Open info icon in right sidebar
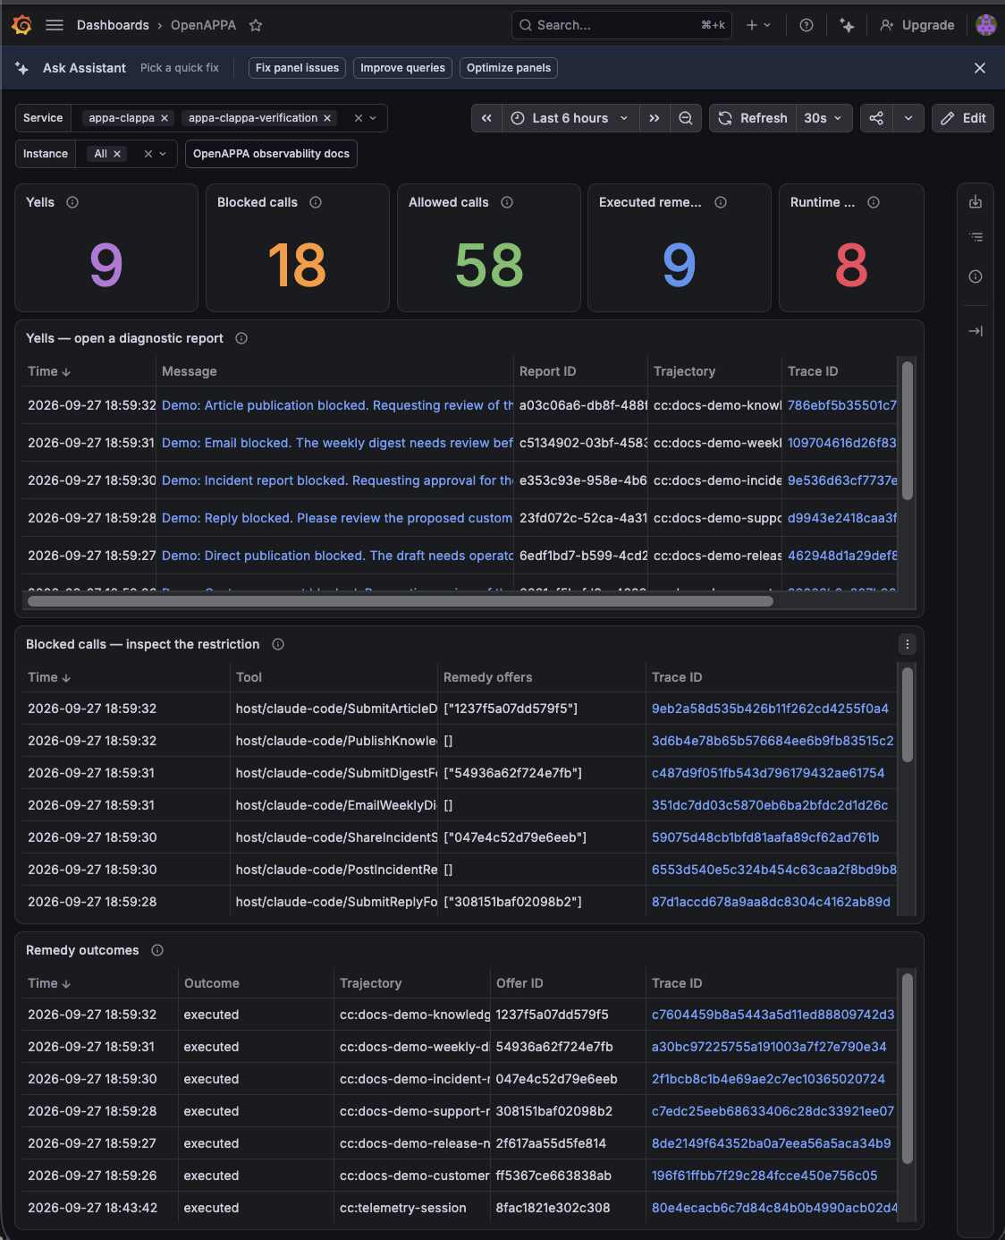The height and width of the screenshot is (1240, 1005). 975,276
